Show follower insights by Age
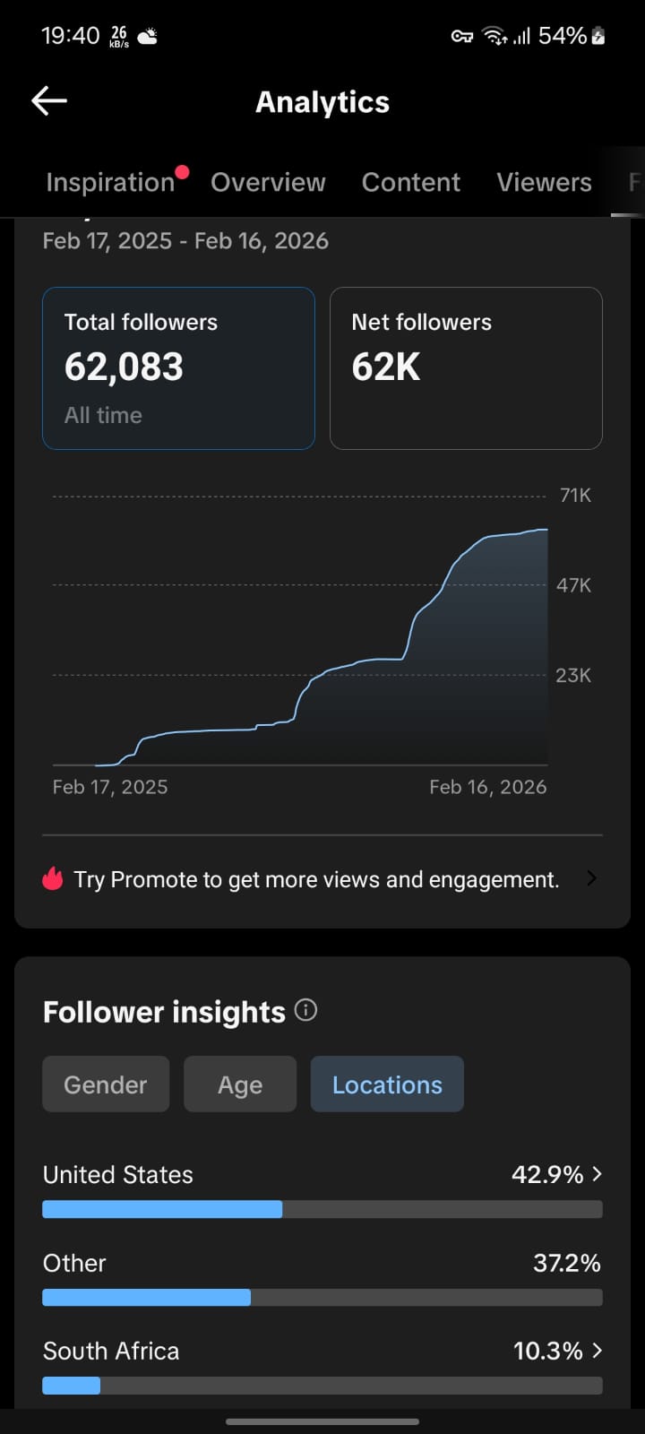 coord(240,1084)
